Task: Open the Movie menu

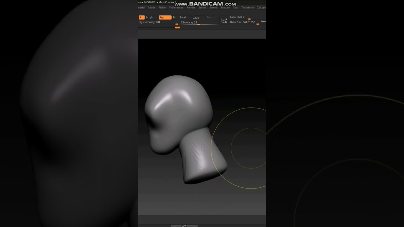Action: [x=152, y=8]
